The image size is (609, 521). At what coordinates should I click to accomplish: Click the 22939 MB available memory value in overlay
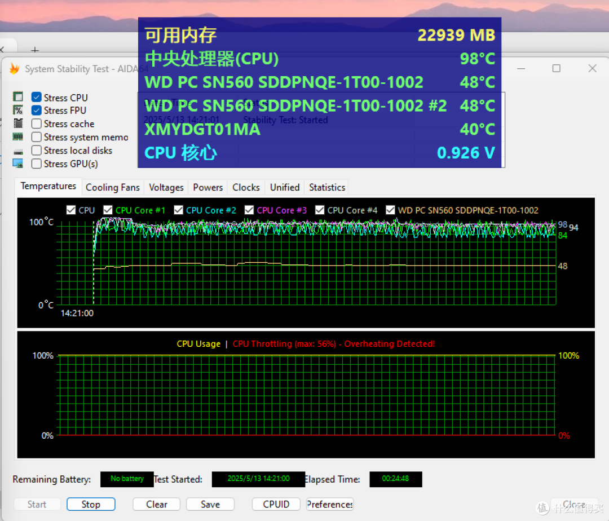click(x=456, y=36)
